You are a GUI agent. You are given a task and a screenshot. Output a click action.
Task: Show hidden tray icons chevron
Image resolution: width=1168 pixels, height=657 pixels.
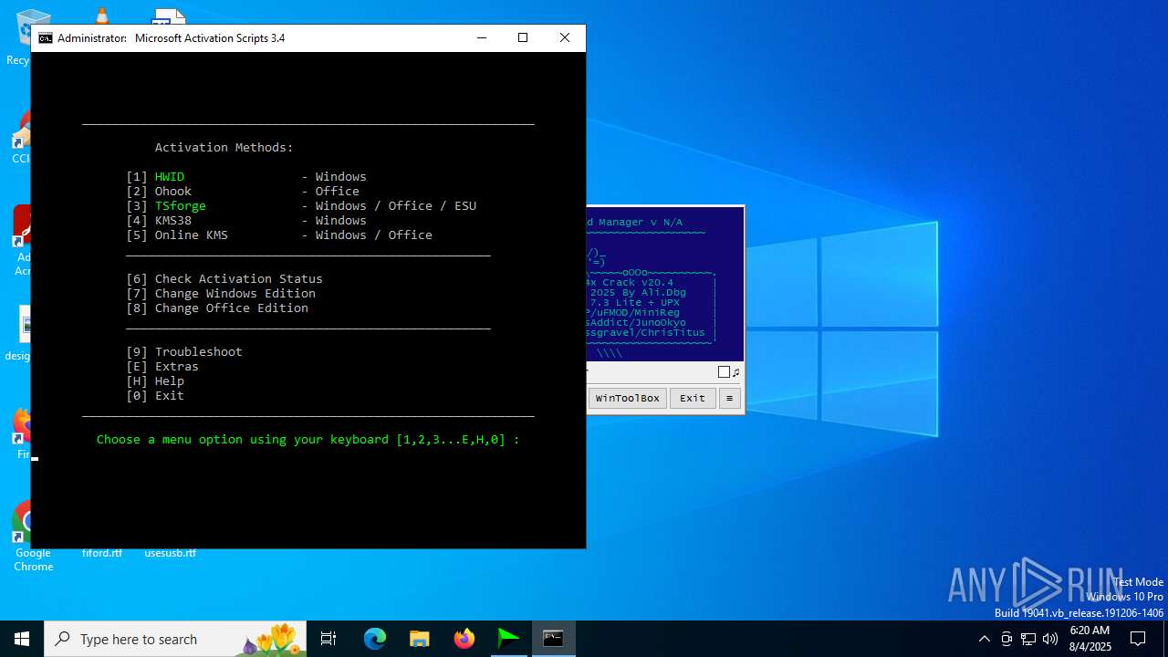pos(984,639)
